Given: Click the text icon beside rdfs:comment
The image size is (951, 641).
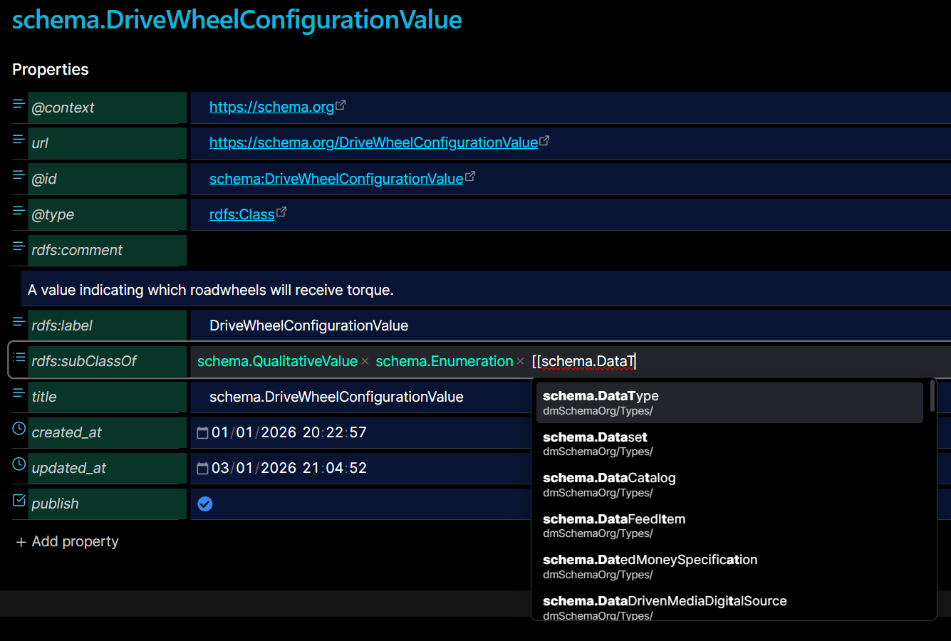Looking at the screenshot, I should click(19, 246).
